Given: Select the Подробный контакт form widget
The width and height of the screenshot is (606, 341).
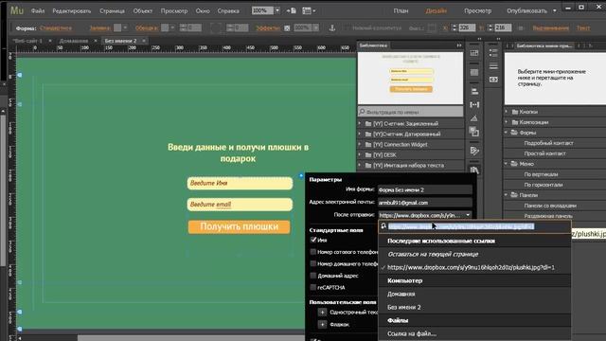Looking at the screenshot, I should [x=548, y=143].
